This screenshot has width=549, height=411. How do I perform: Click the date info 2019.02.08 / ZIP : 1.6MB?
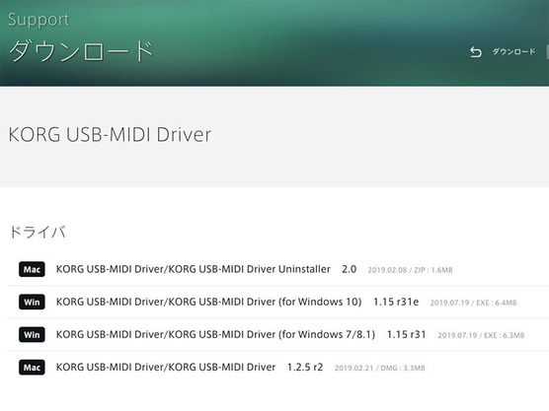coord(410,270)
